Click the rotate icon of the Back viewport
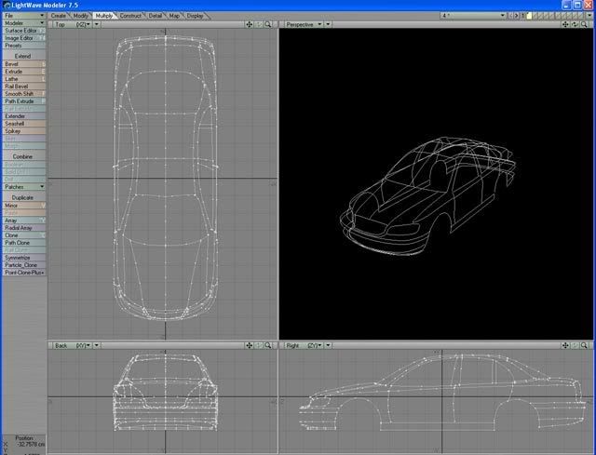The image size is (596, 455). click(259, 345)
